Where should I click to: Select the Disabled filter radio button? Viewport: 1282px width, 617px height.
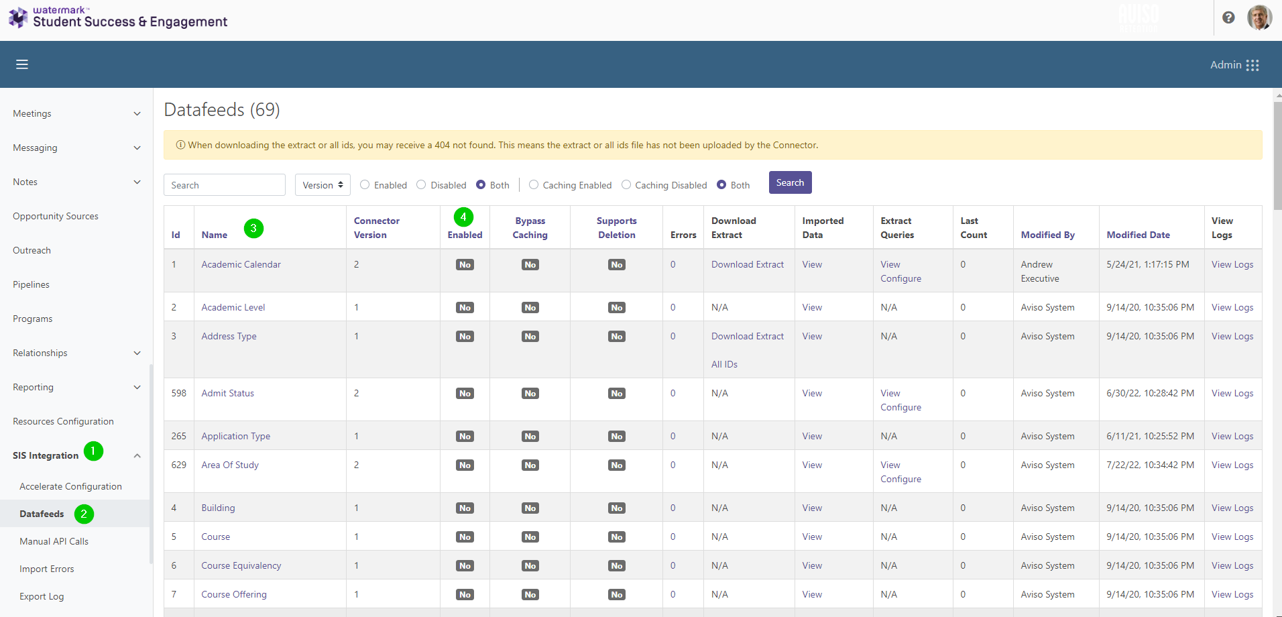(421, 184)
